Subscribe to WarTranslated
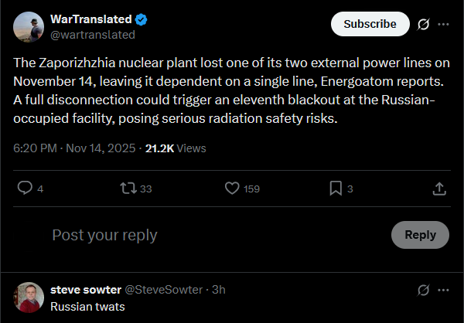The height and width of the screenshot is (323, 464). pyautogui.click(x=370, y=24)
